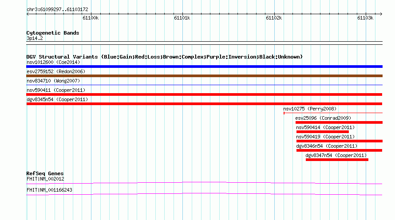Click the 61102k ruler tick label
This screenshot has height=220, width=395.
274,18
